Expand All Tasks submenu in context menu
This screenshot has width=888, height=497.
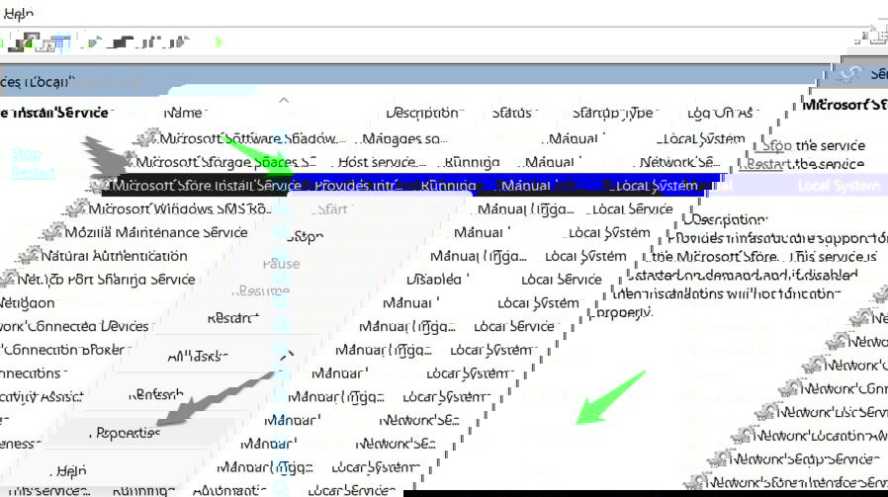pyautogui.click(x=198, y=357)
